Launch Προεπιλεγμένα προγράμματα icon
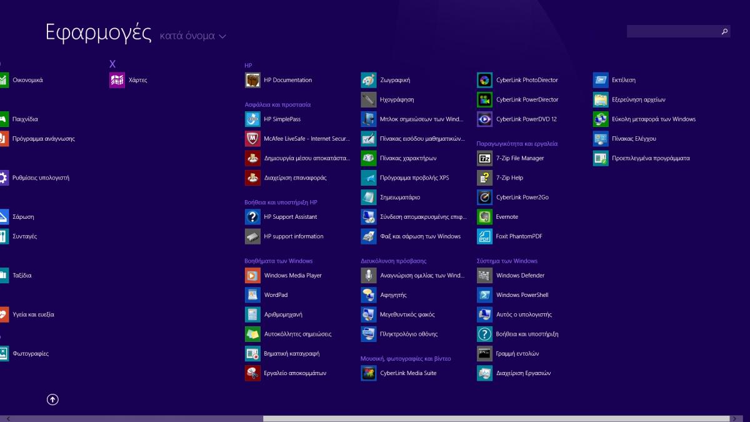 (x=601, y=158)
